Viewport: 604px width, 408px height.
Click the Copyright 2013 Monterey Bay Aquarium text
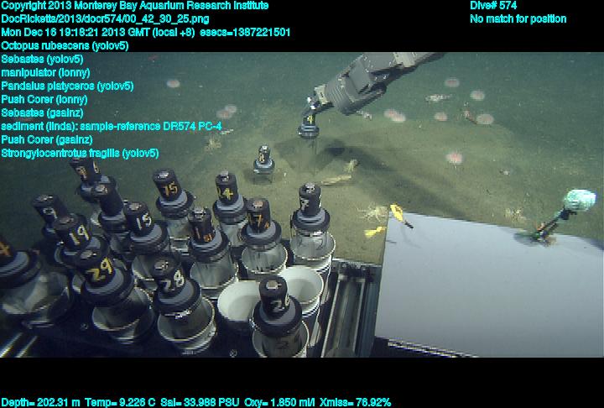click(x=135, y=5)
